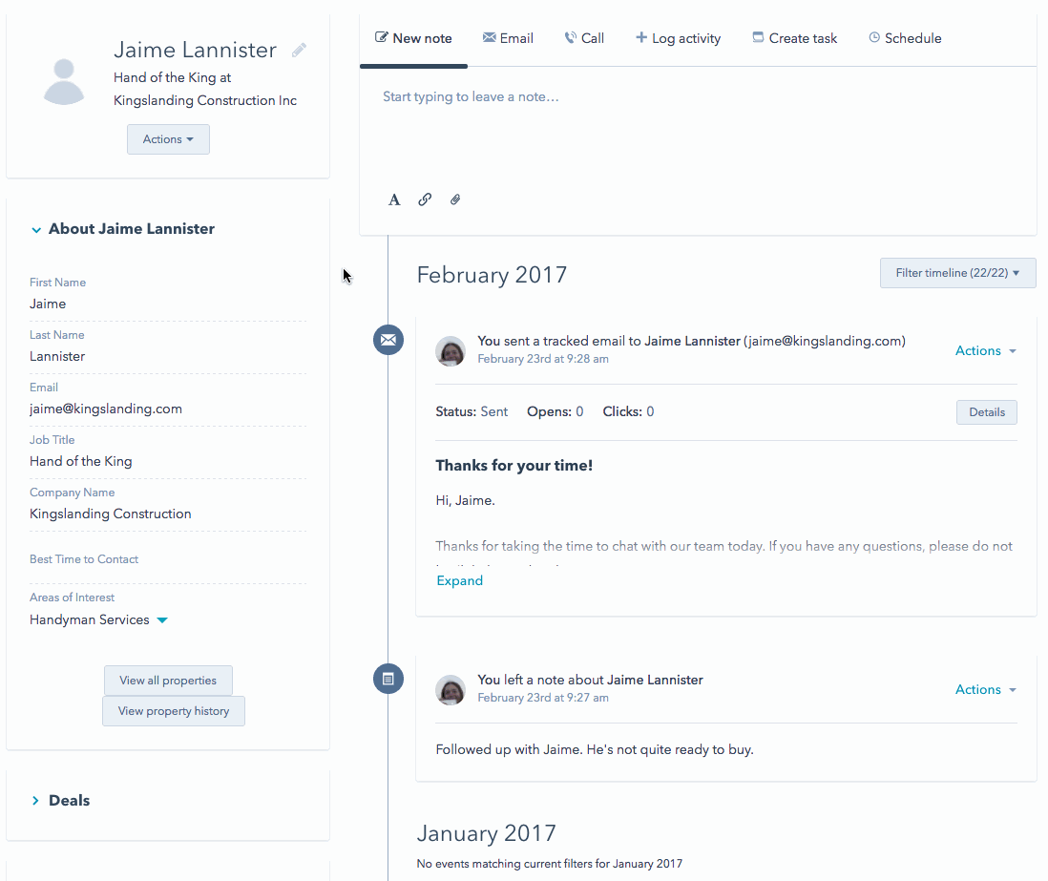Viewport: 1048px width, 881px height.
Task: Click the Email tab envelope icon
Action: [x=491, y=38]
